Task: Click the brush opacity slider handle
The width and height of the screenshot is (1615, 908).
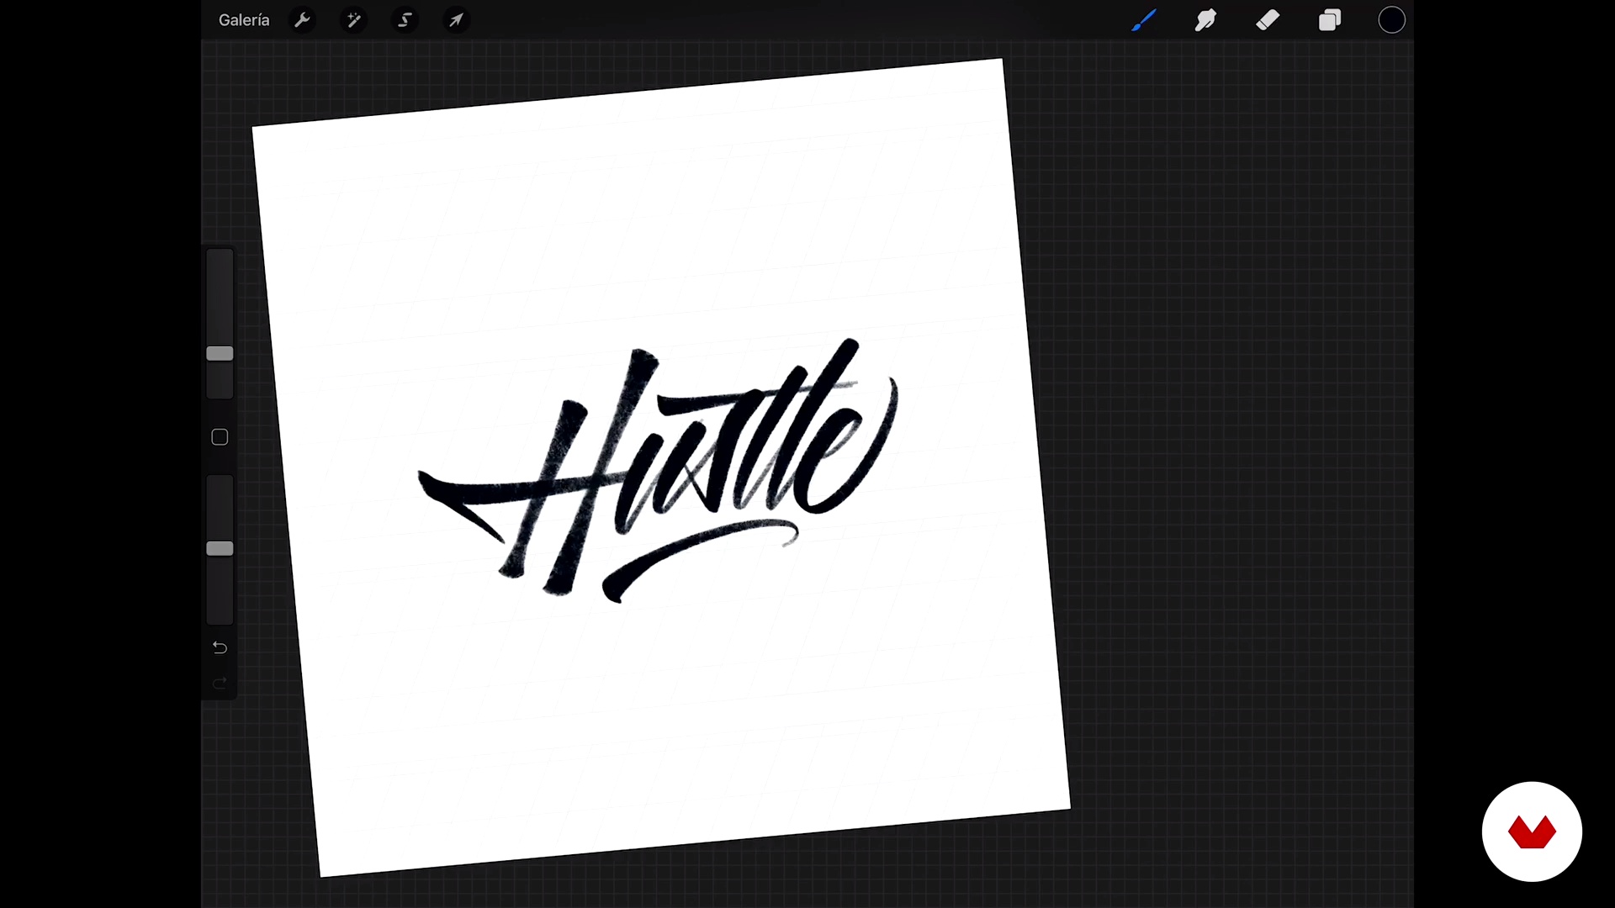Action: pyautogui.click(x=220, y=548)
